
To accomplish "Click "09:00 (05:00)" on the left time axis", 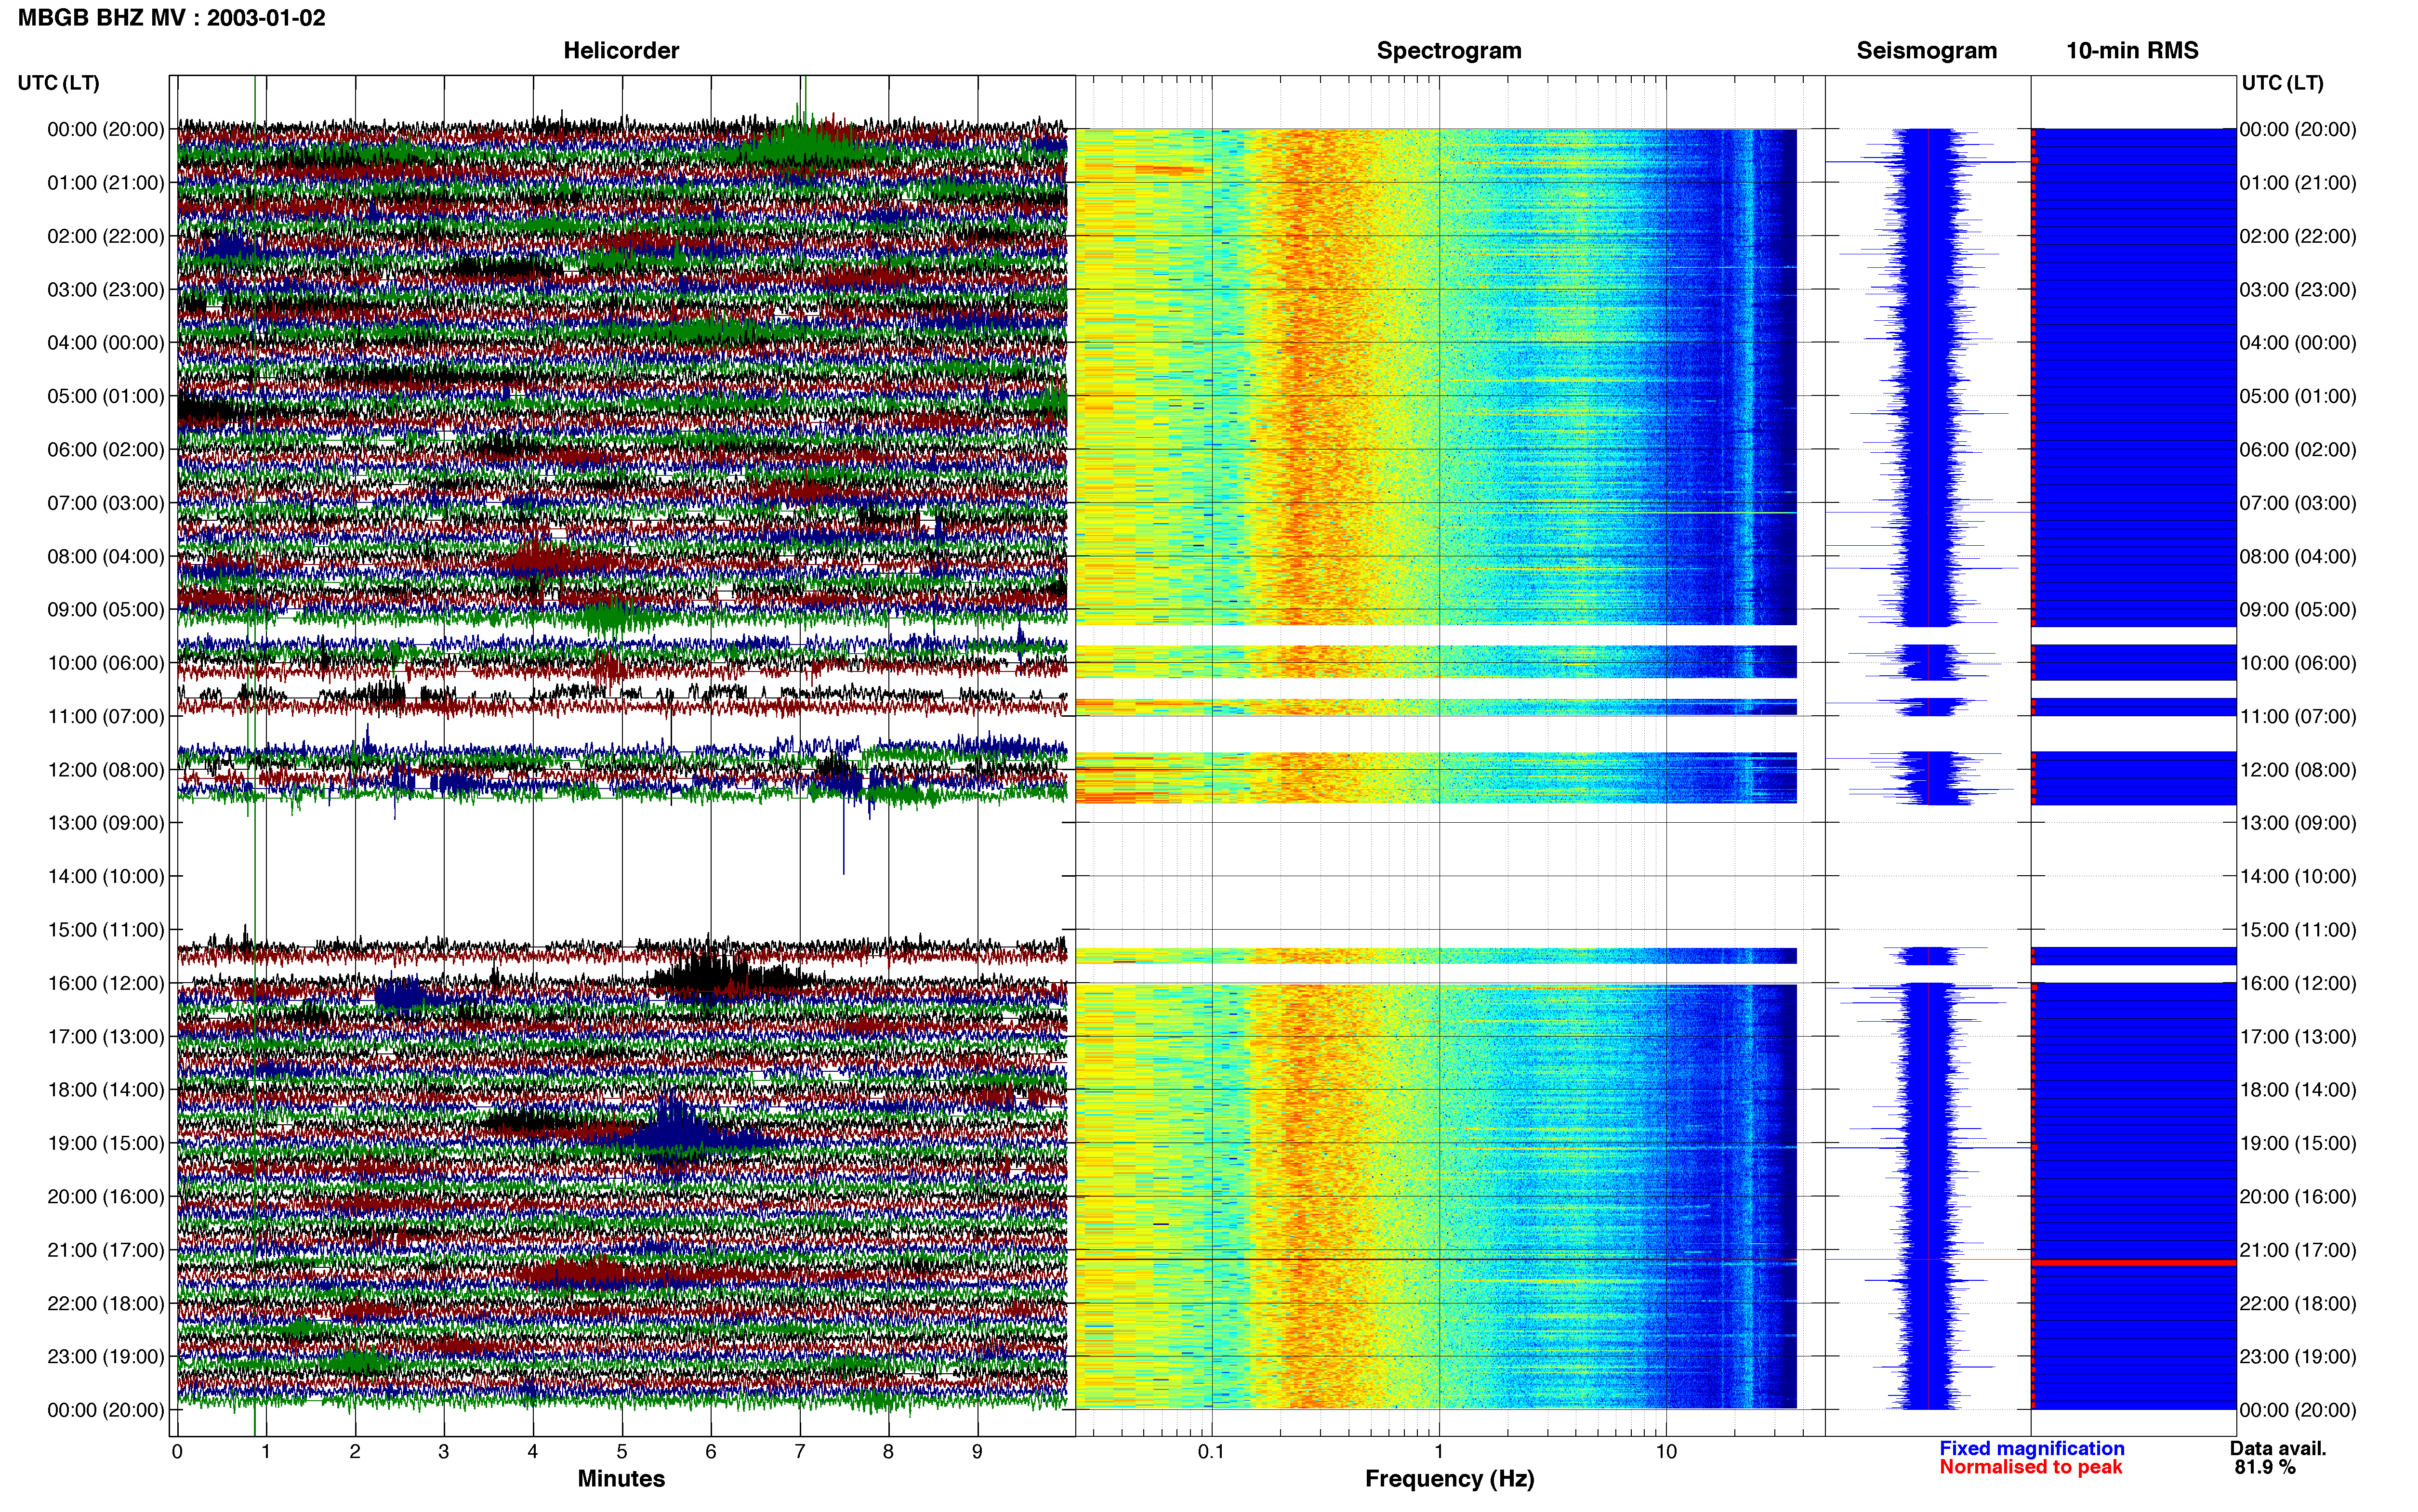I will (x=106, y=610).
